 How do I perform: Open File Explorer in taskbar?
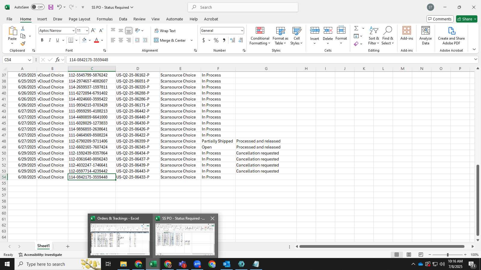[x=124, y=264]
